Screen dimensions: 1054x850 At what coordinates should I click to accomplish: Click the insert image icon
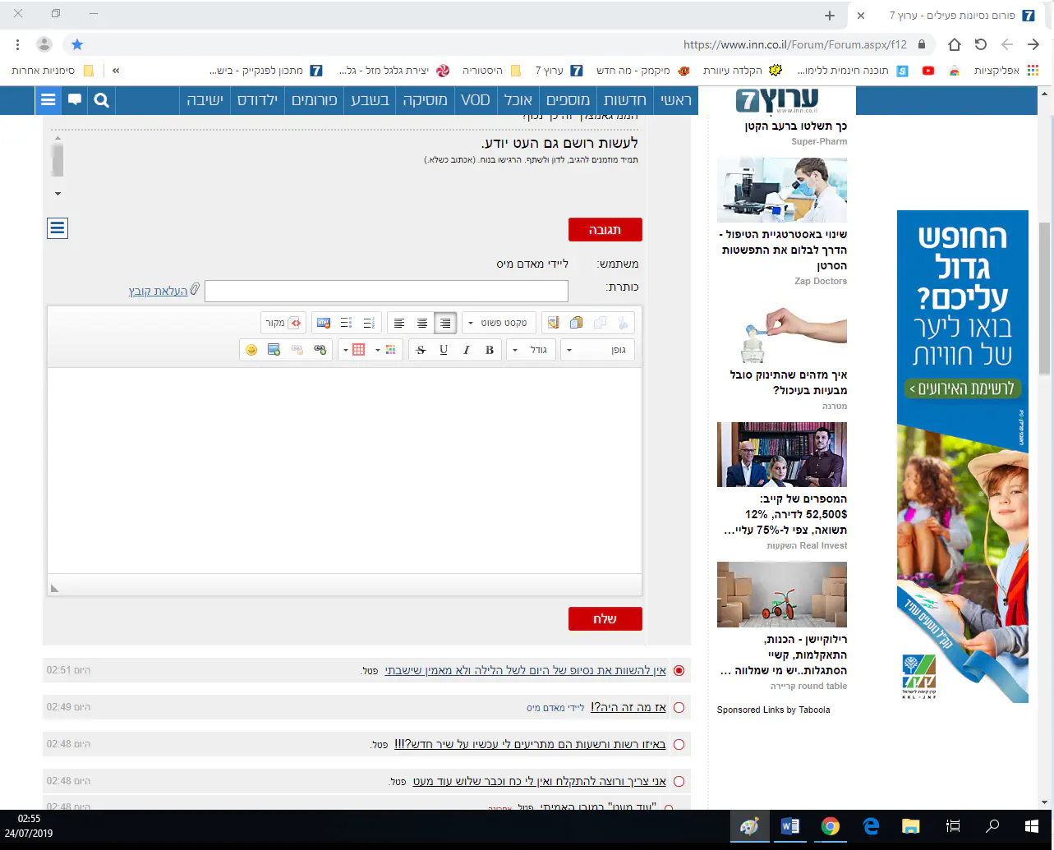click(x=274, y=350)
